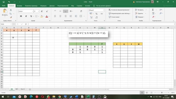Click the large Paste clipboard icon
This screenshot has width=176, height=99.
point(5,11)
